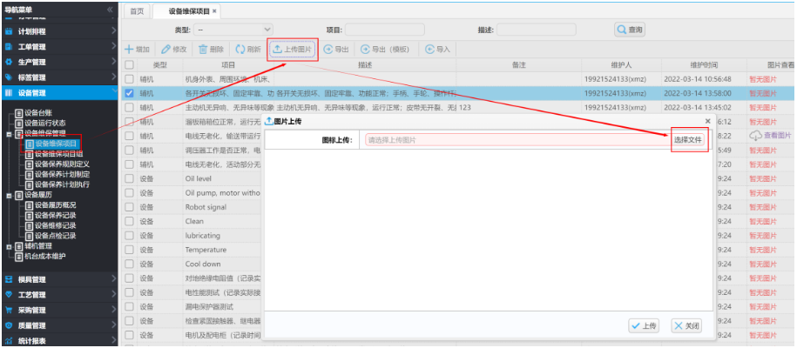Expand the 辅机管理 tree node
This screenshot has width=797, height=348.
point(9,246)
